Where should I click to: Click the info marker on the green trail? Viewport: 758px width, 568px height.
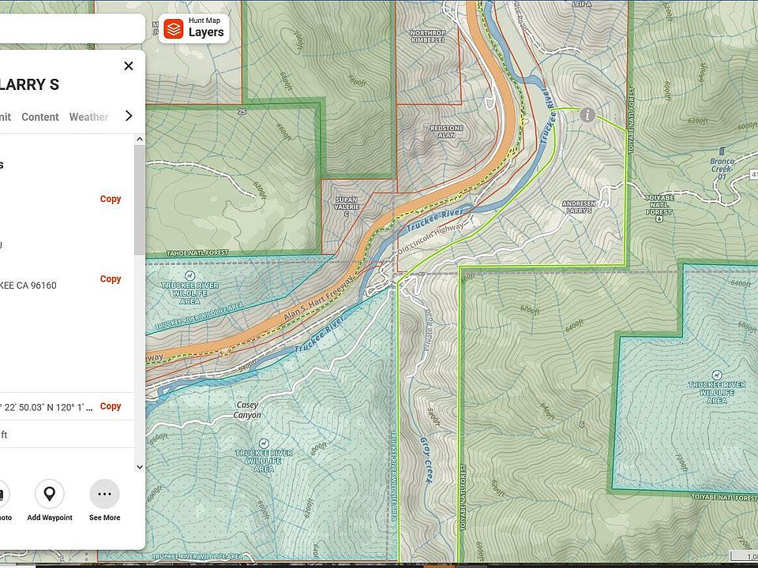pos(587,115)
